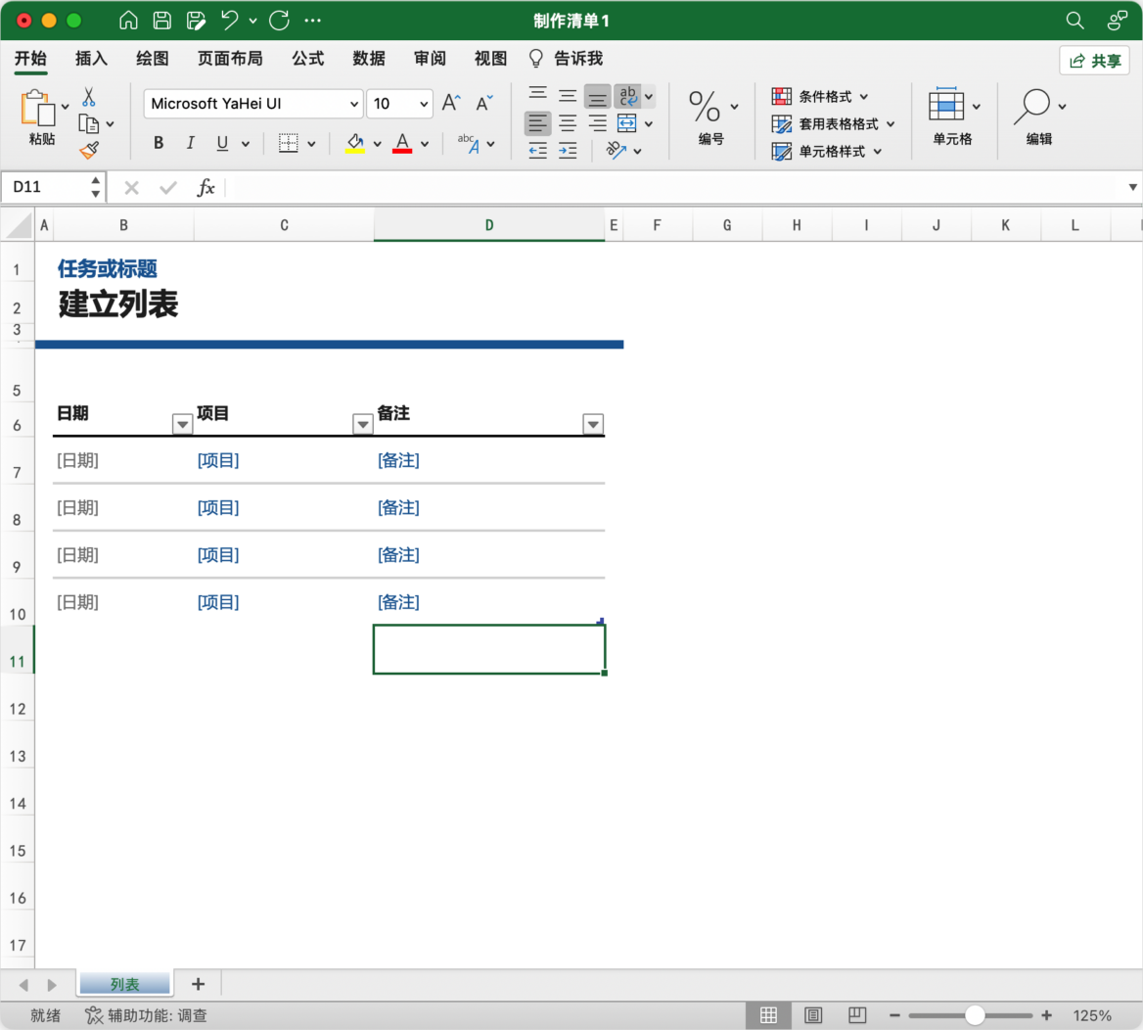Cut selection with the scissors icon
Viewport: 1143px width, 1030px height.
tap(89, 96)
